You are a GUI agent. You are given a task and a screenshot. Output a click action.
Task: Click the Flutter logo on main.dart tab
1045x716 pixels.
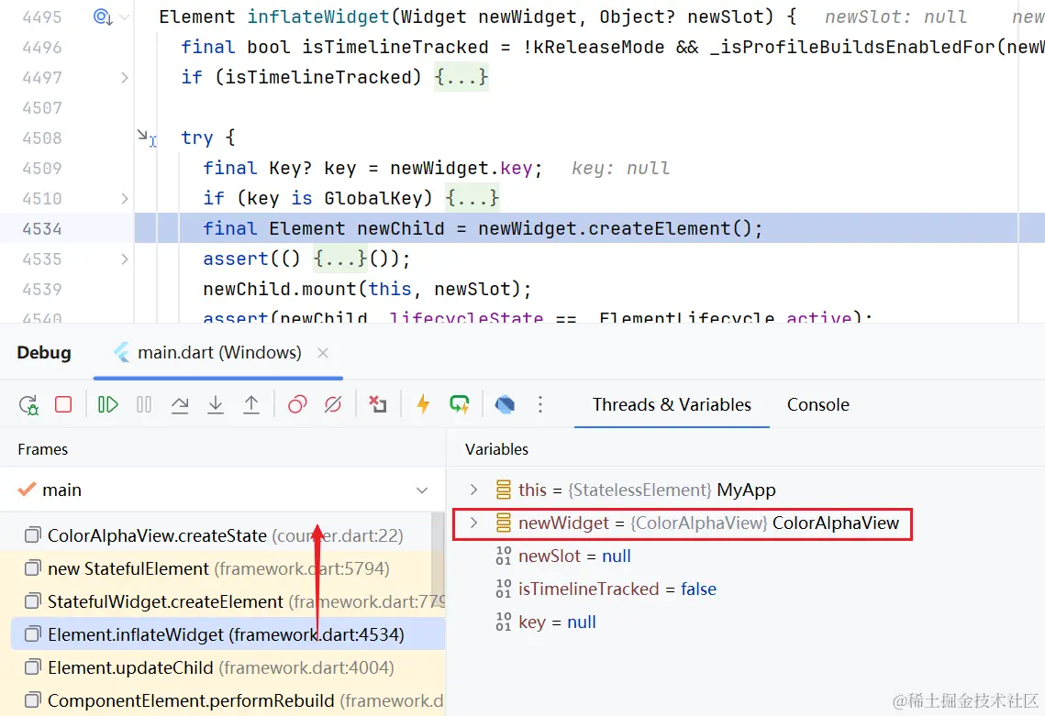pos(122,352)
